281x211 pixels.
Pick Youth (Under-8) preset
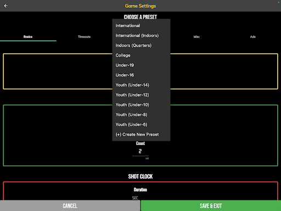pyautogui.click(x=141, y=115)
